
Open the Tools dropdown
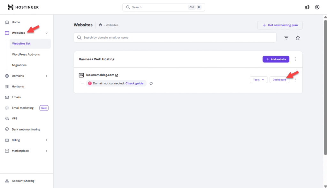point(258,80)
